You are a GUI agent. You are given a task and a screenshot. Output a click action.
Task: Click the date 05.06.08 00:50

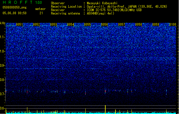point(15,13)
